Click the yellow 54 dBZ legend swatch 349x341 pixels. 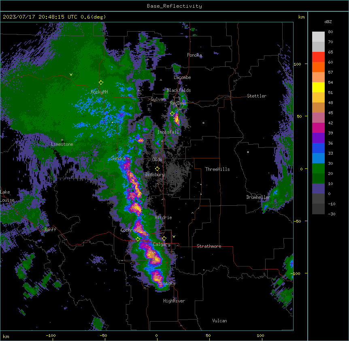pos(318,87)
